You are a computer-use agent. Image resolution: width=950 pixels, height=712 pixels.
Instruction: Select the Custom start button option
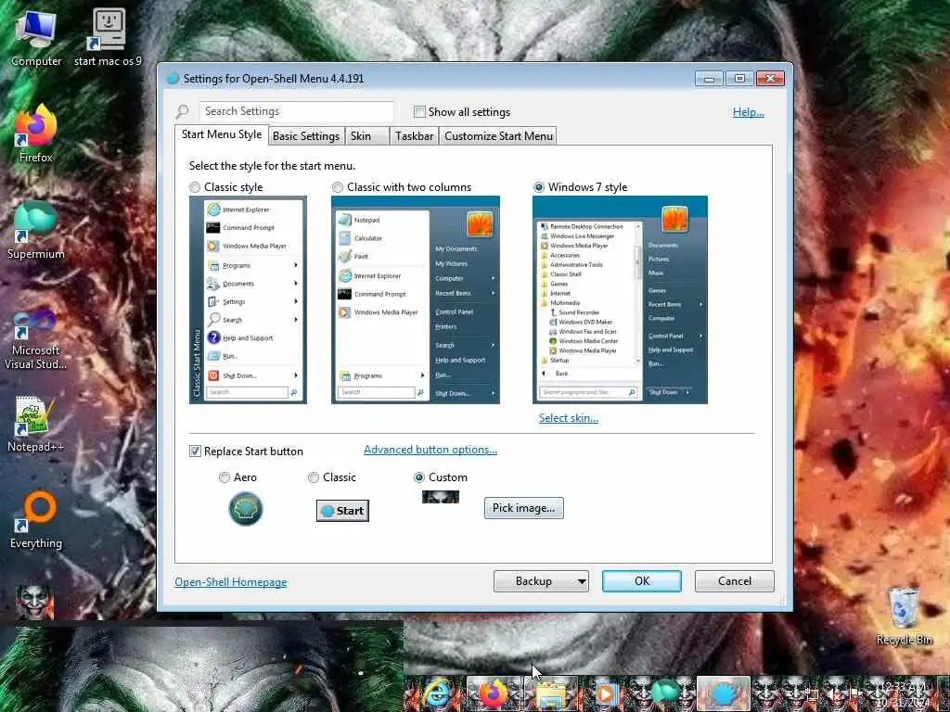tap(418, 477)
